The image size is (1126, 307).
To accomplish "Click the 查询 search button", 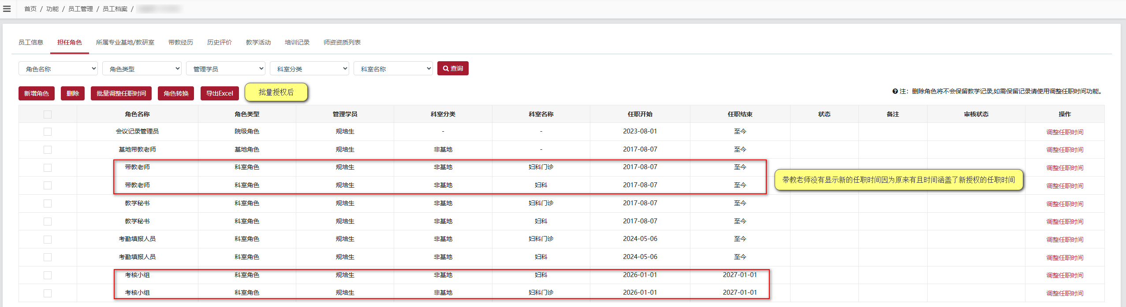I will tap(453, 68).
